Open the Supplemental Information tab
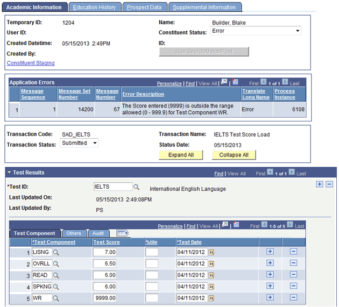Viewport: 339px width, 307px height. [x=204, y=8]
